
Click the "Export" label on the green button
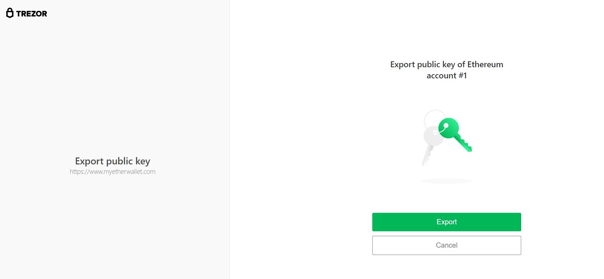point(446,222)
